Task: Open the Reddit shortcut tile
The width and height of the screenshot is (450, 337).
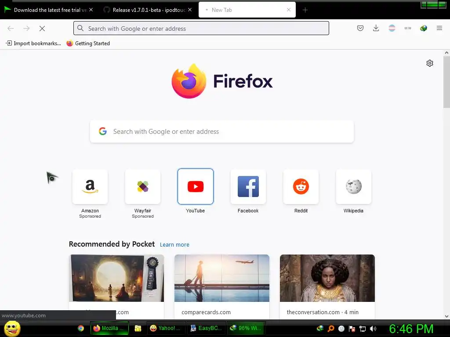Action: point(301,186)
